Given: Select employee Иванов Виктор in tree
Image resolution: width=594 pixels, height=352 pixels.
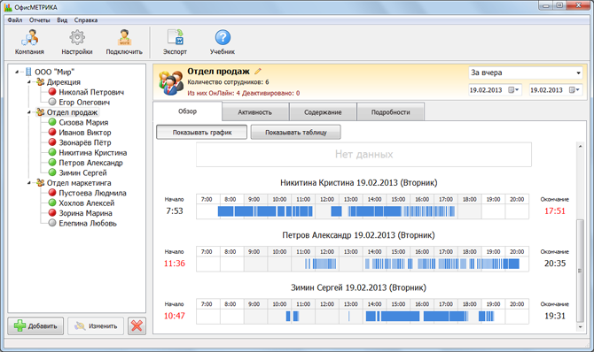Looking at the screenshot, I should click(85, 133).
